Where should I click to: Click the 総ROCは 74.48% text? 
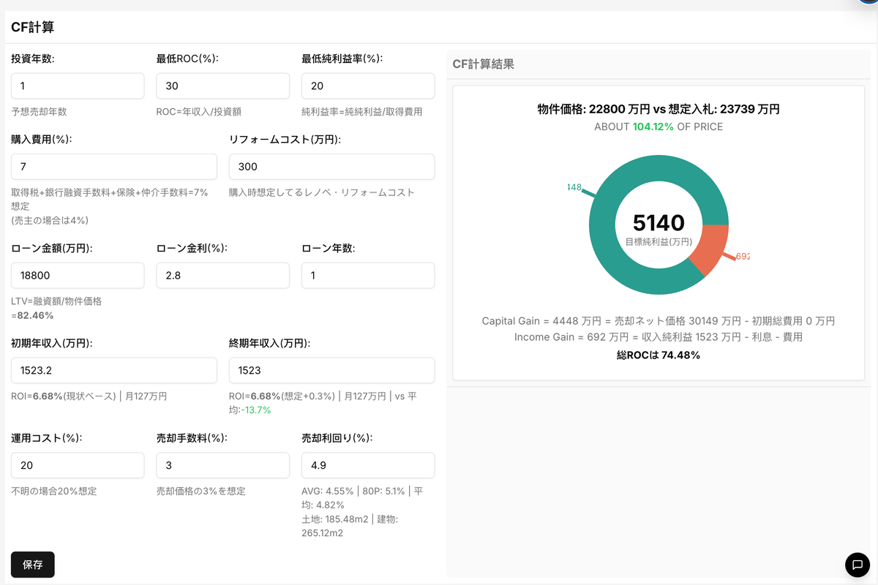coord(658,355)
